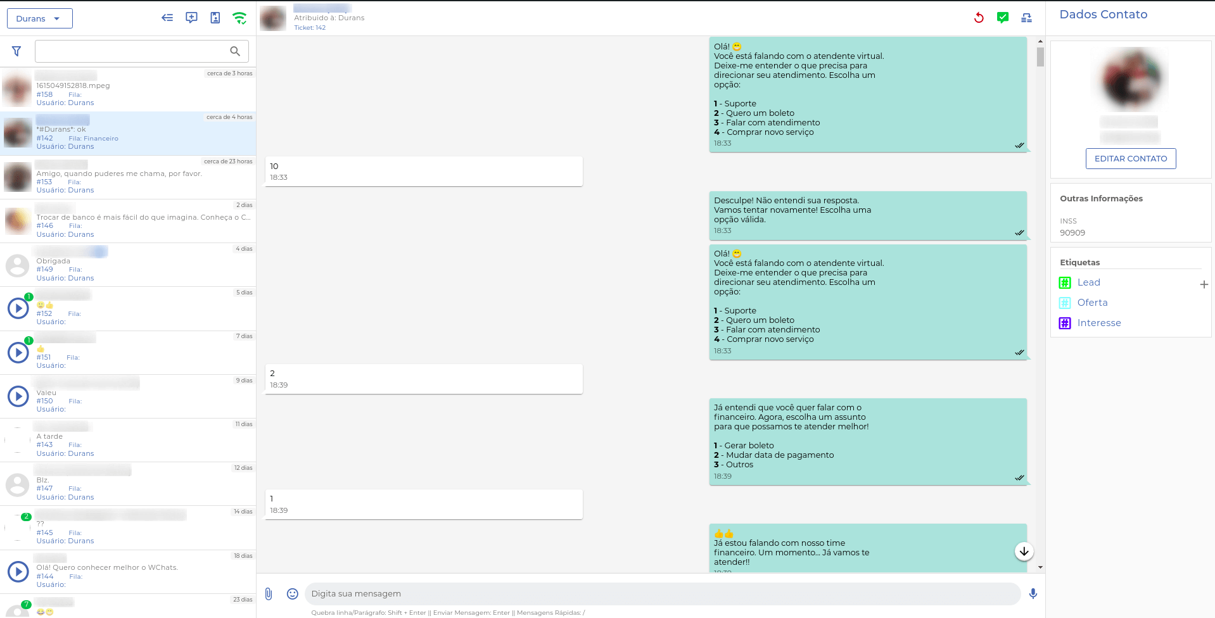Screen dimensions: 1215x618
Task: Open the emoji picker
Action: coord(292,594)
